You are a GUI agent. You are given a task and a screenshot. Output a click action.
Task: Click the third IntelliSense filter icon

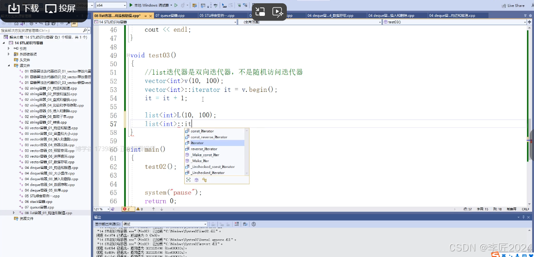pyautogui.click(x=205, y=180)
